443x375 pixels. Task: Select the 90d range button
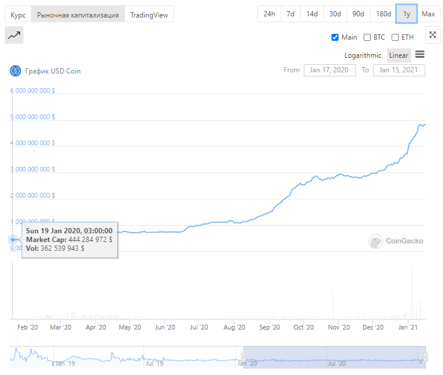[x=358, y=14]
